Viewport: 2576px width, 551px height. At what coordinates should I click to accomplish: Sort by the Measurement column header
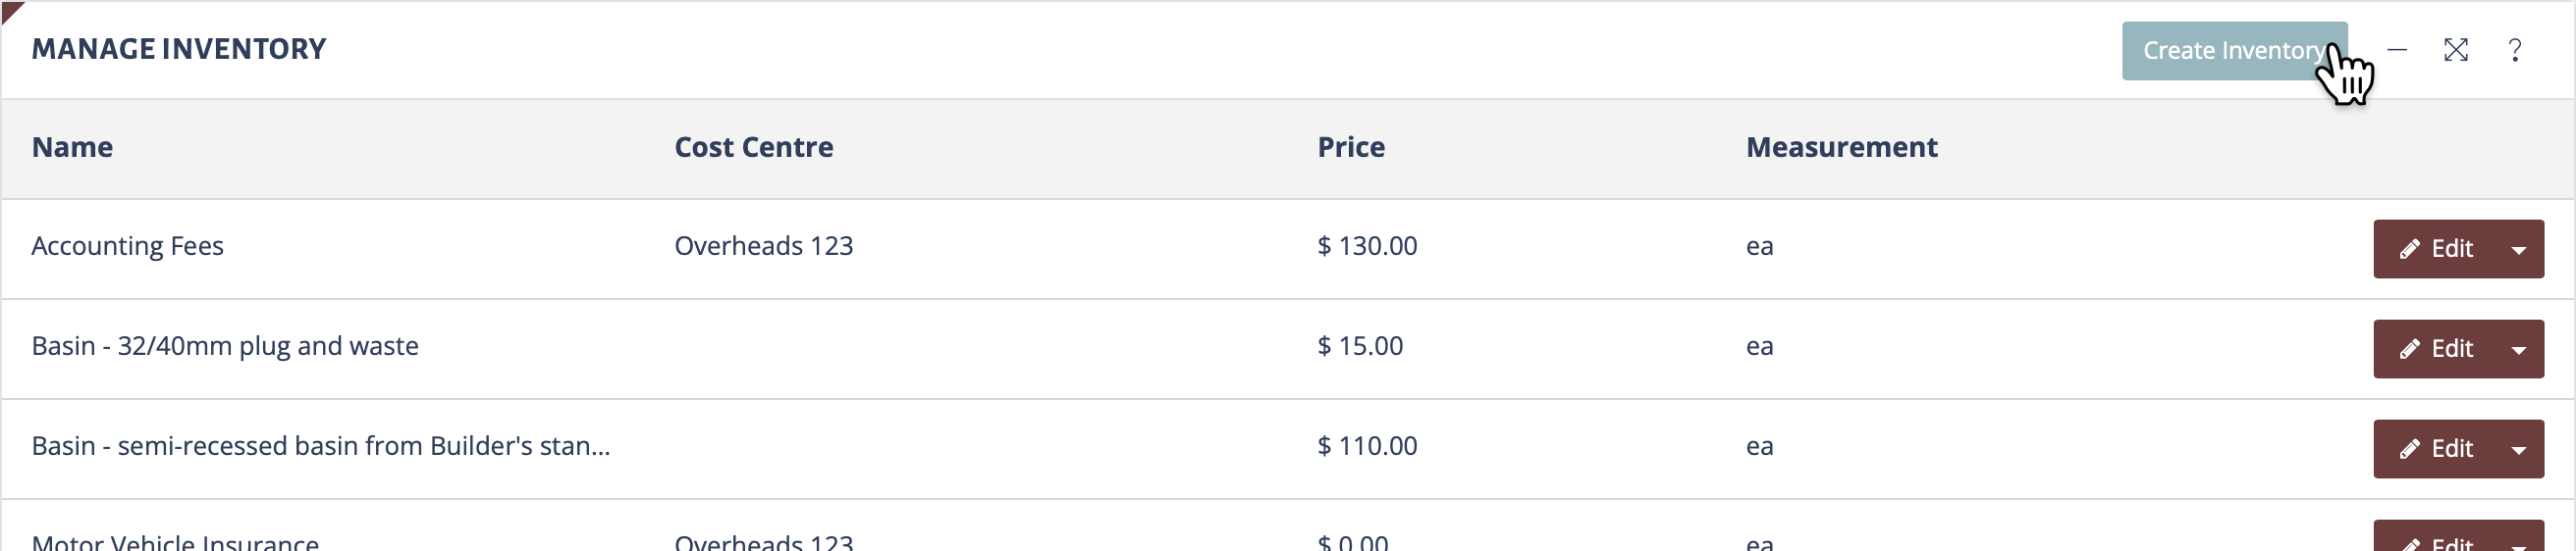[x=1842, y=147]
